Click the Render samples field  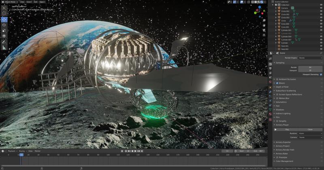[310, 67]
